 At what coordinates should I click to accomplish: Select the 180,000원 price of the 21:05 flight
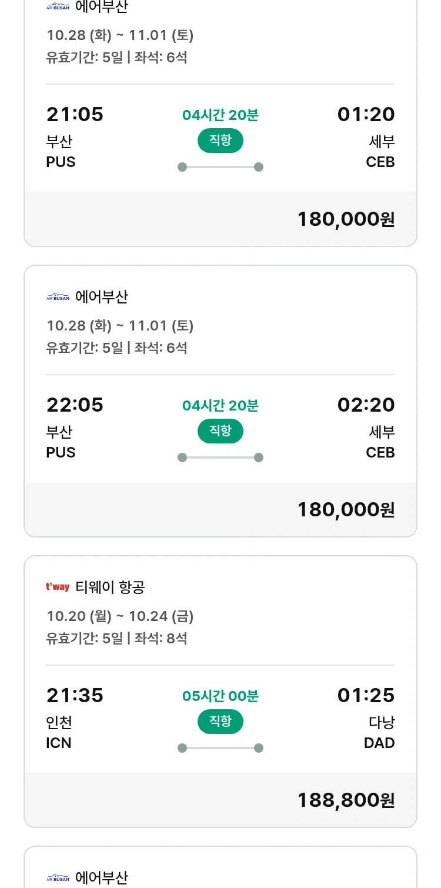tap(346, 219)
